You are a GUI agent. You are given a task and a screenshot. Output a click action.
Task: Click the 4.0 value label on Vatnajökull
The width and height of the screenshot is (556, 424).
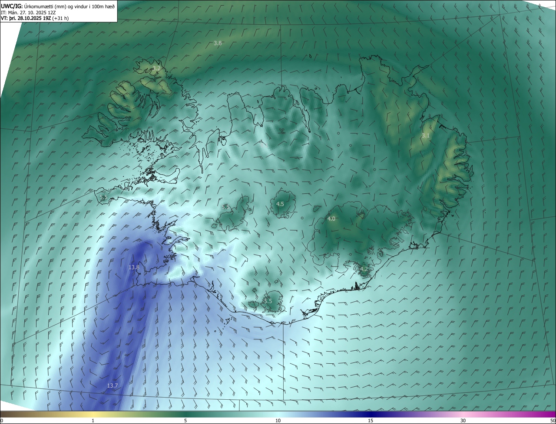tap(331, 219)
